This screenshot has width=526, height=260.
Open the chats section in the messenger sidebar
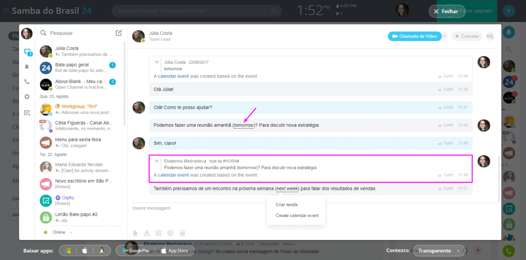click(27, 52)
